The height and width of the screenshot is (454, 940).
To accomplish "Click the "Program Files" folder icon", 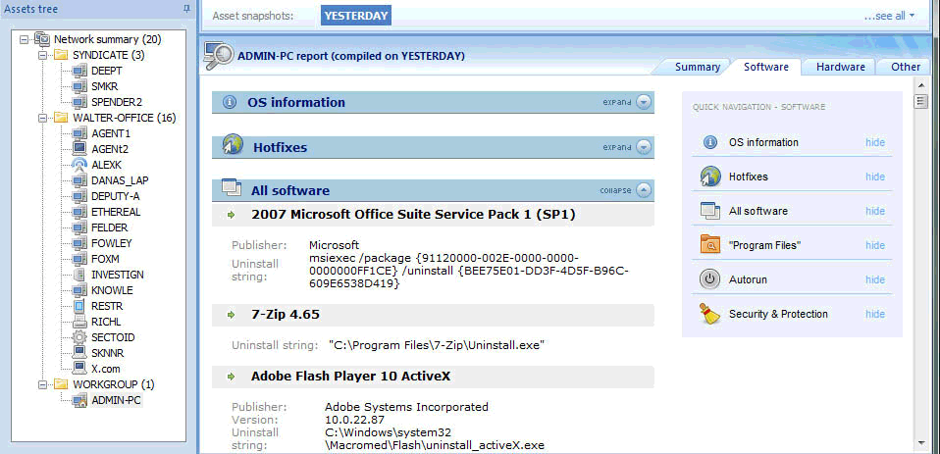I will point(709,245).
